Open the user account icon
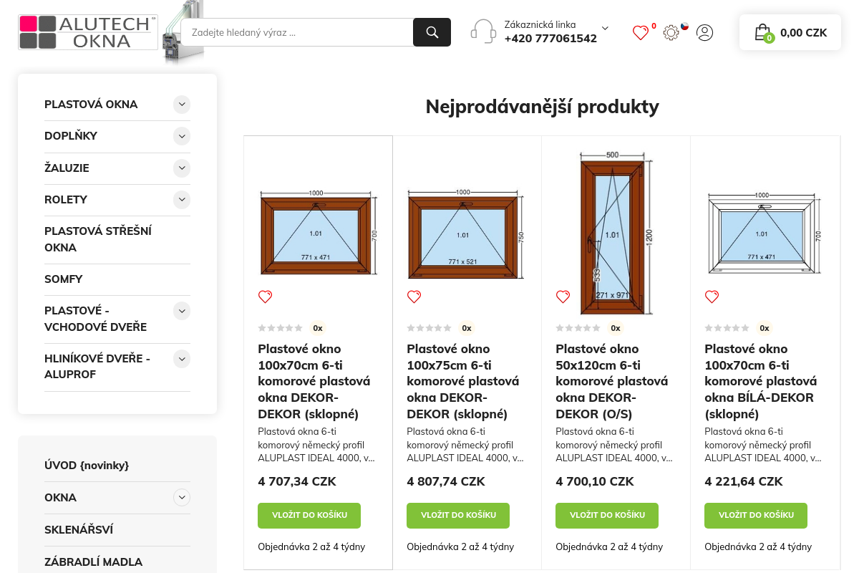Image resolution: width=859 pixels, height=573 pixels. click(x=704, y=32)
